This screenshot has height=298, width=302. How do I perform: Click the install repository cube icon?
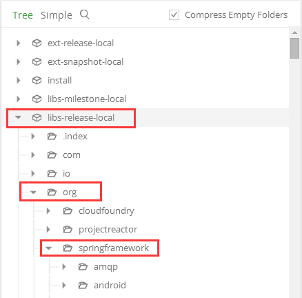pos(37,80)
